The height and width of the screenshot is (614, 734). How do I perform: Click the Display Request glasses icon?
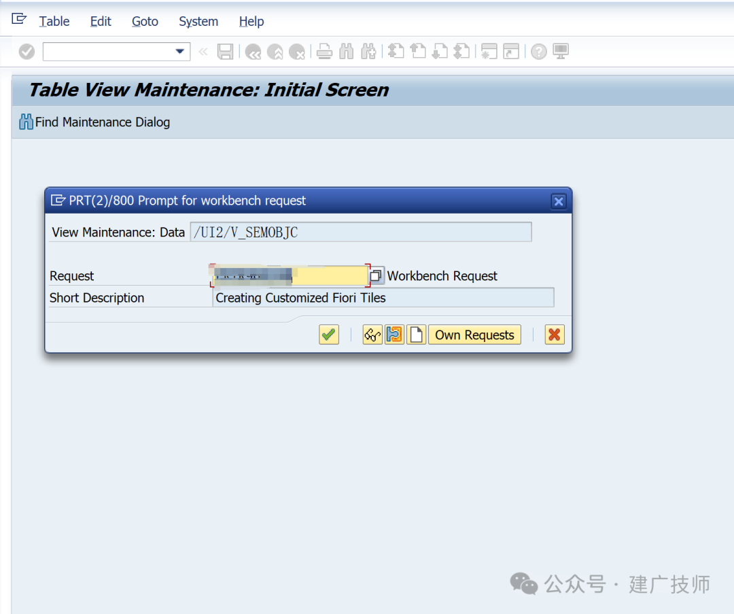click(x=372, y=335)
